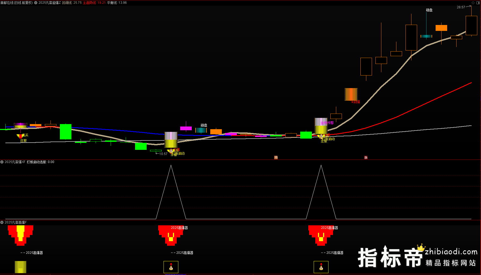Screen dimensions: 481x275
Task: Click the magenta candle before the teal one
Action: point(186,128)
